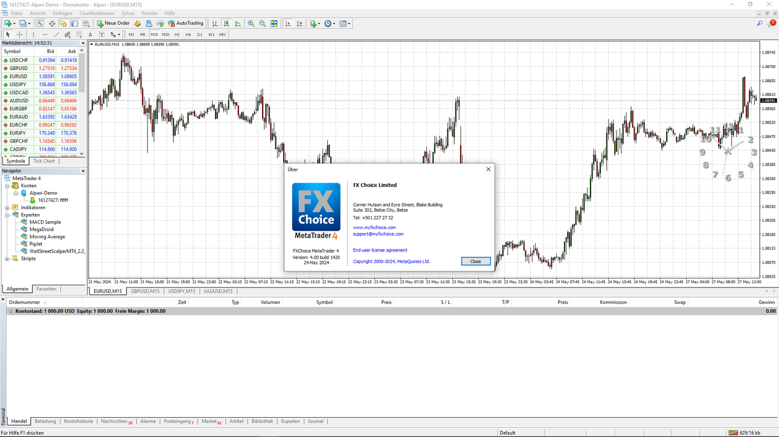Click the Data Window crosshair icon
The height and width of the screenshot is (437, 779).
[x=52, y=24]
